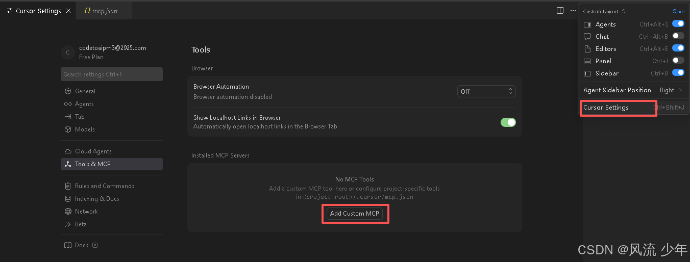Open the Agents settings section
Image resolution: width=690 pixels, height=262 pixels.
click(112, 104)
